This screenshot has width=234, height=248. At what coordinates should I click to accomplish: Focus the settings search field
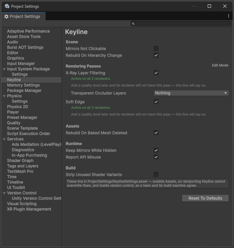(x=181, y=24)
